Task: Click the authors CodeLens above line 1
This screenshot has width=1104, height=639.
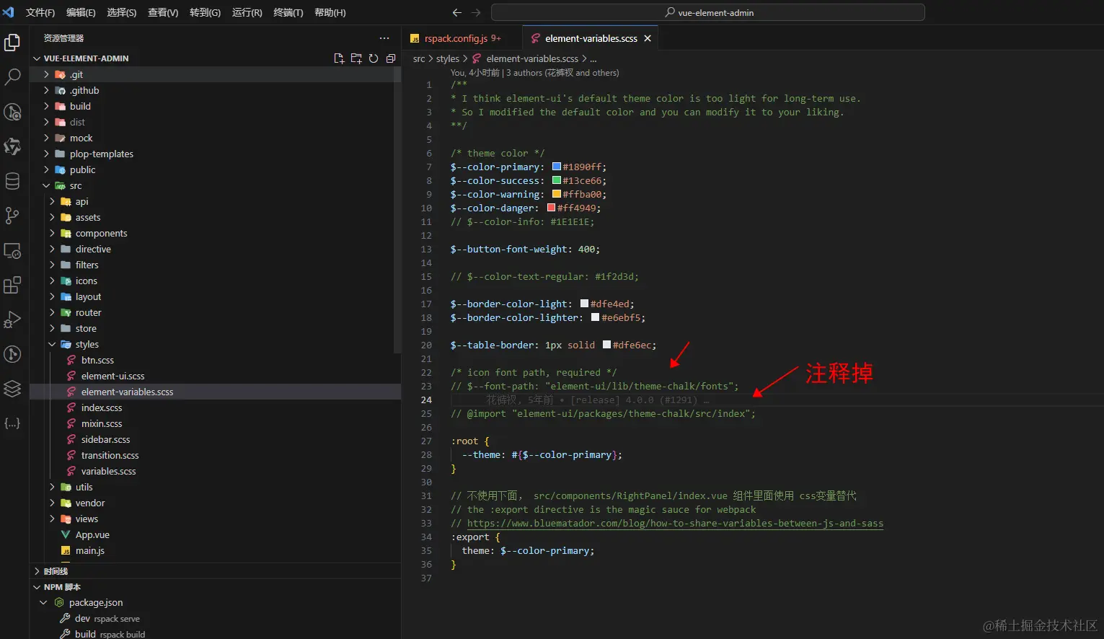Action: click(534, 72)
